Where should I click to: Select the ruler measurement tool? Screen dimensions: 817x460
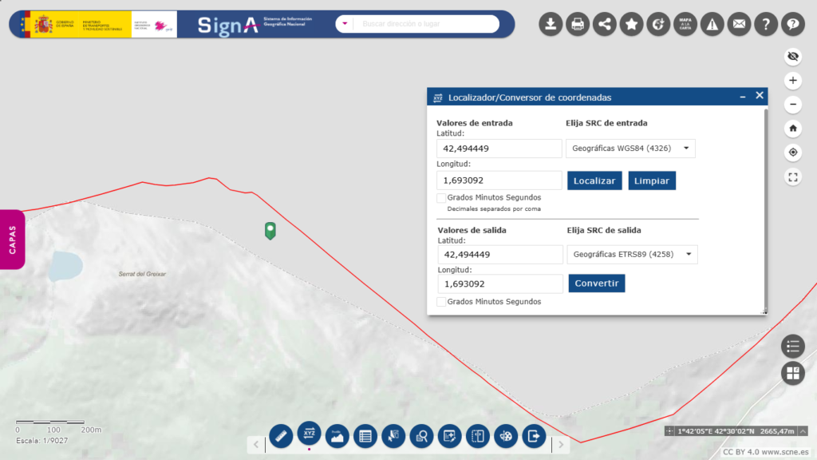click(281, 436)
